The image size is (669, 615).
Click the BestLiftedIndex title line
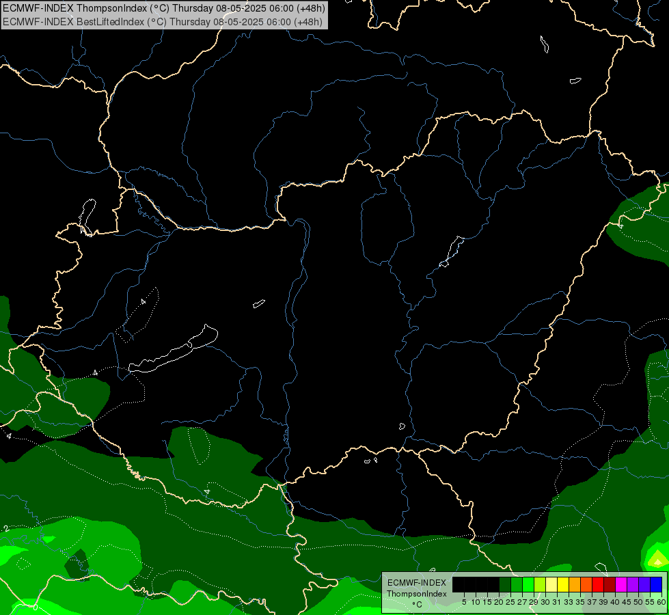163,22
